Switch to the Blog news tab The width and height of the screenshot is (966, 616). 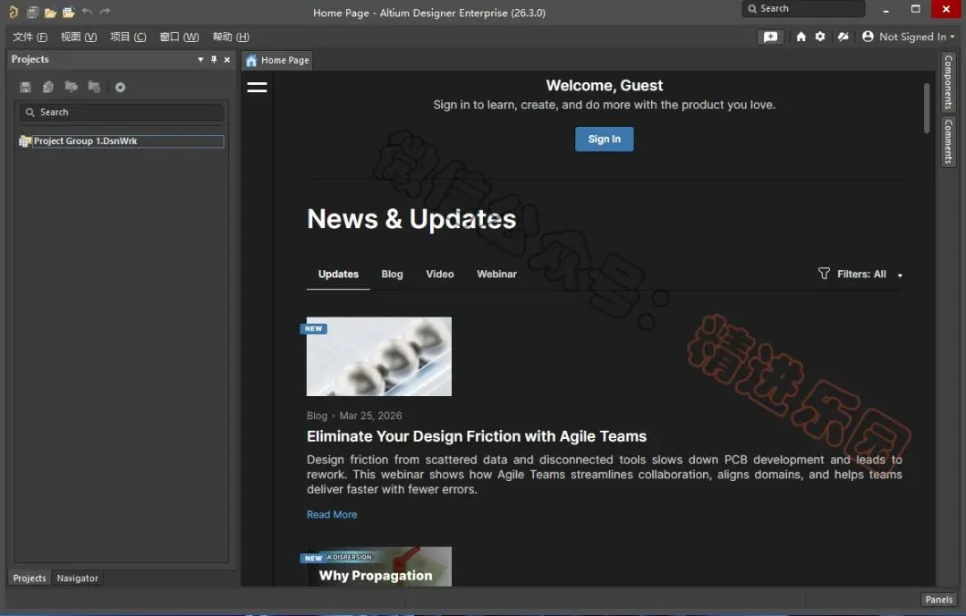coord(392,274)
